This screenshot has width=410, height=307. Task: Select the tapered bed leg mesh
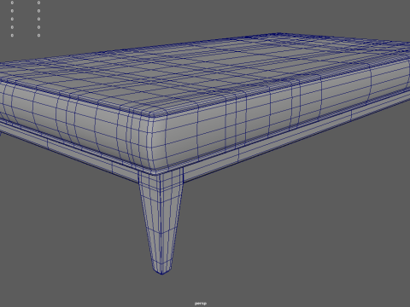point(161,221)
